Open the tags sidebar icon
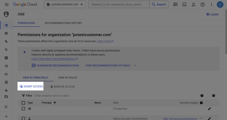The image size is (227, 120). coord(6,90)
